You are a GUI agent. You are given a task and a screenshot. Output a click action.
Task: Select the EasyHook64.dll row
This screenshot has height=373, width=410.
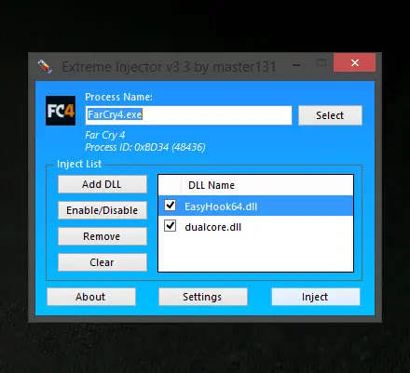click(255, 206)
